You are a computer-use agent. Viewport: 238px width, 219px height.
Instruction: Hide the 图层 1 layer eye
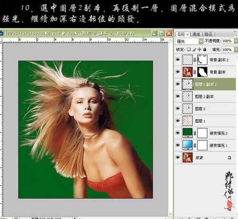pos(178,120)
